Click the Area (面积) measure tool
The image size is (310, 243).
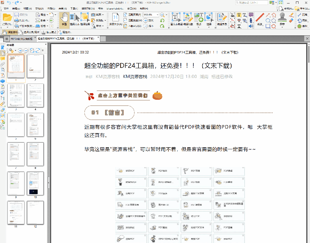coord(303,26)
